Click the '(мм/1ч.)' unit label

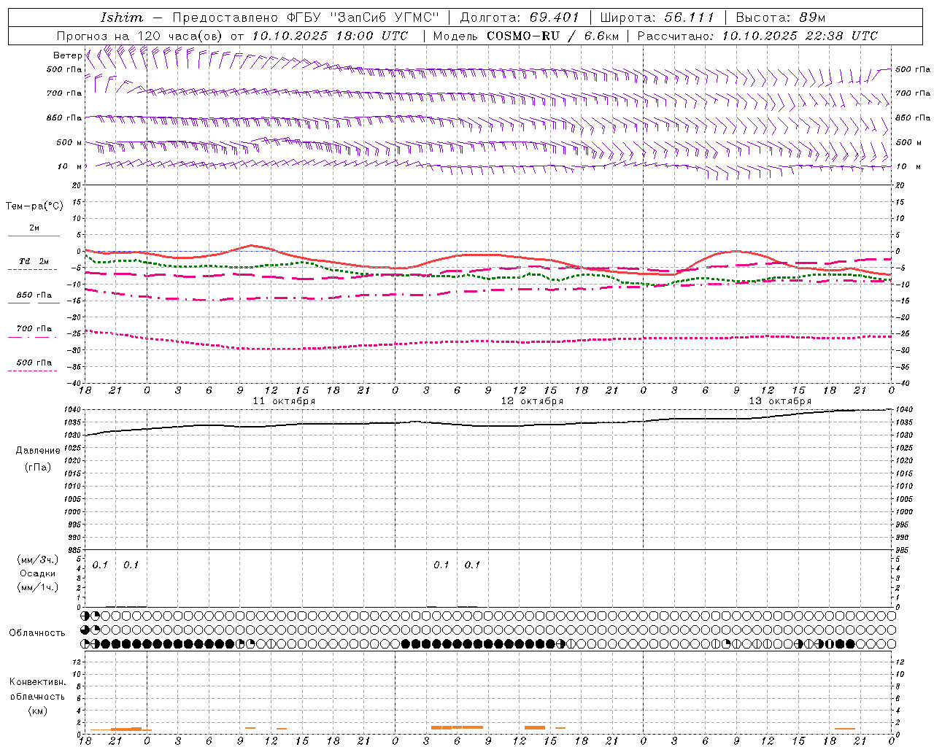[36, 587]
